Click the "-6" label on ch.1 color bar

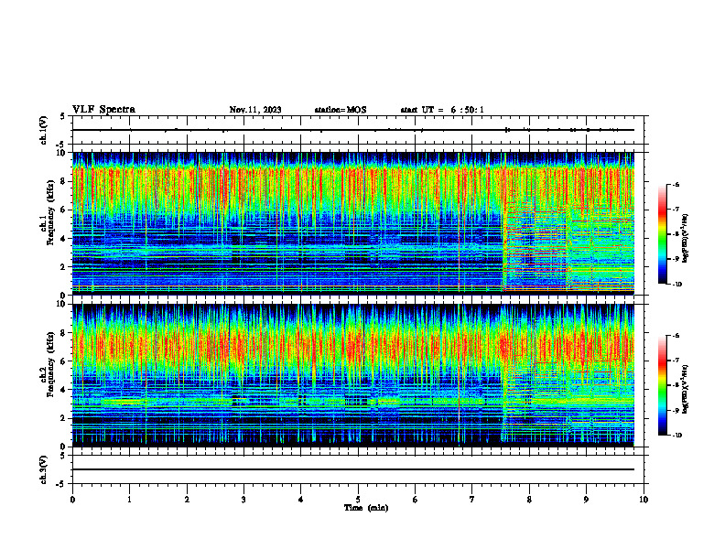(x=676, y=184)
